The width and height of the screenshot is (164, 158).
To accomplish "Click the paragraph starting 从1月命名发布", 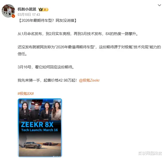I will [x=78, y=34].
